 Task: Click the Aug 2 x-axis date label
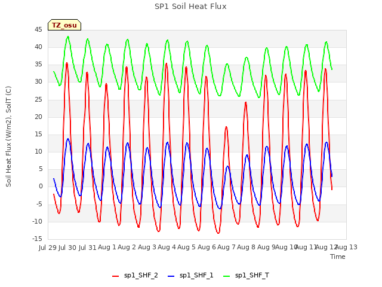click(x=127, y=247)
